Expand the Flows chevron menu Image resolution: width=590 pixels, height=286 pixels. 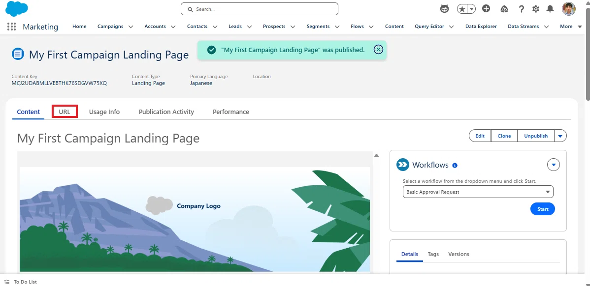click(x=371, y=27)
